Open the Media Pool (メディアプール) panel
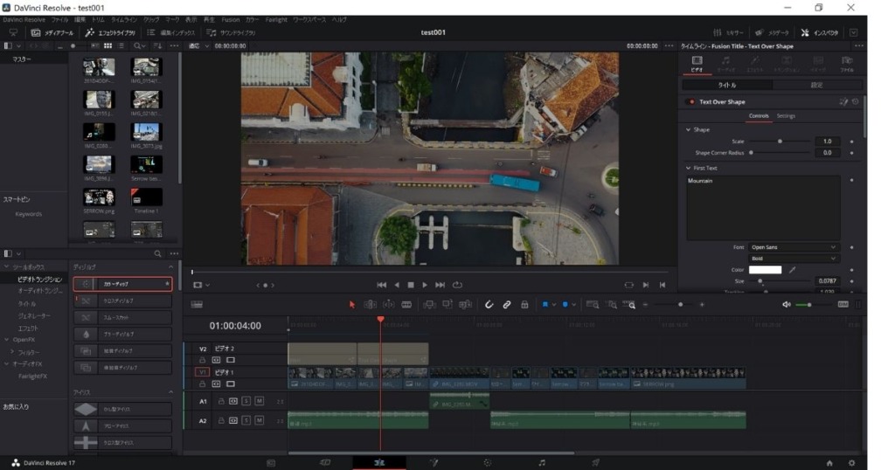Viewport: 895px width, 470px height. click(52, 32)
